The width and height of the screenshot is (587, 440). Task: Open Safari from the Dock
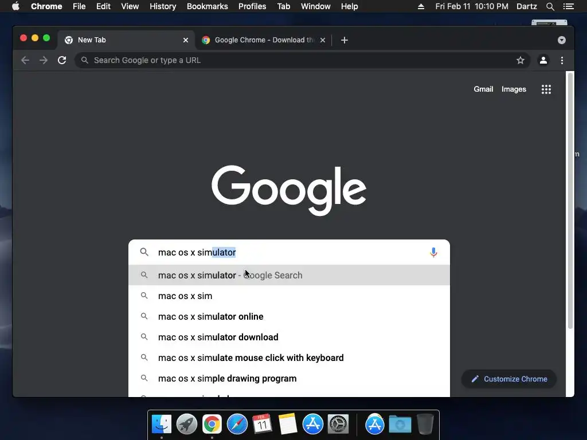click(237, 424)
